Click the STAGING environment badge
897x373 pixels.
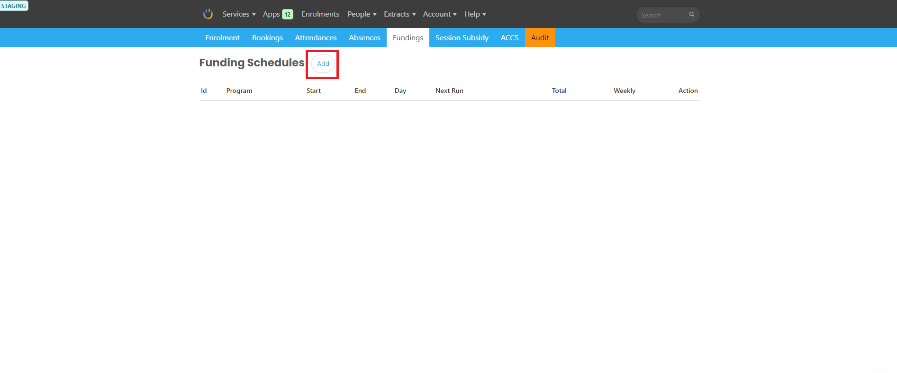coord(14,6)
